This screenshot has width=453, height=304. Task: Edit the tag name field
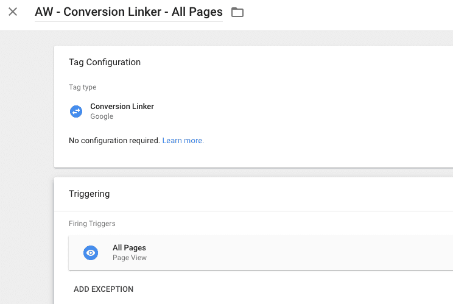coord(128,12)
